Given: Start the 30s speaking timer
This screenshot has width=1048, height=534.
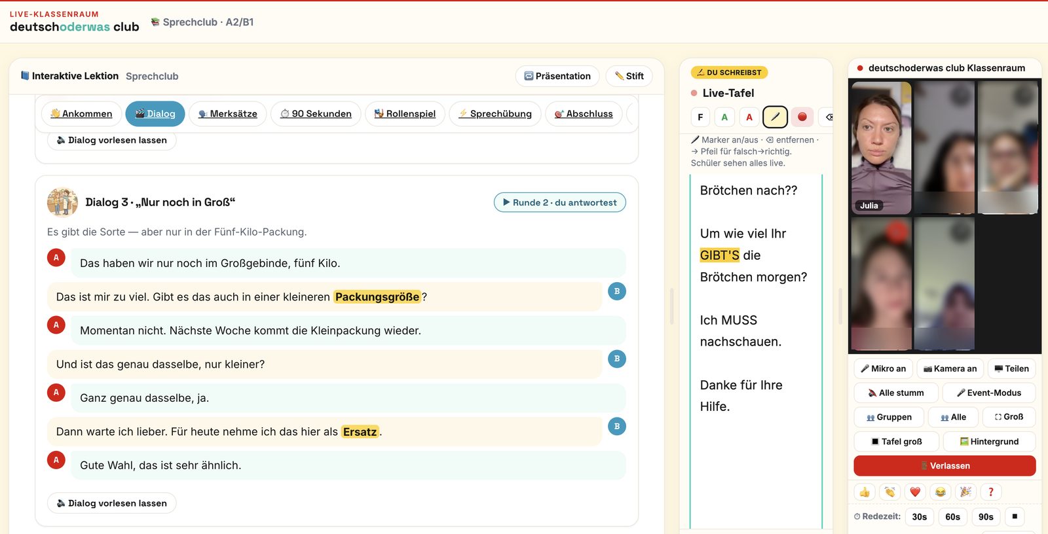Looking at the screenshot, I should click(920, 516).
